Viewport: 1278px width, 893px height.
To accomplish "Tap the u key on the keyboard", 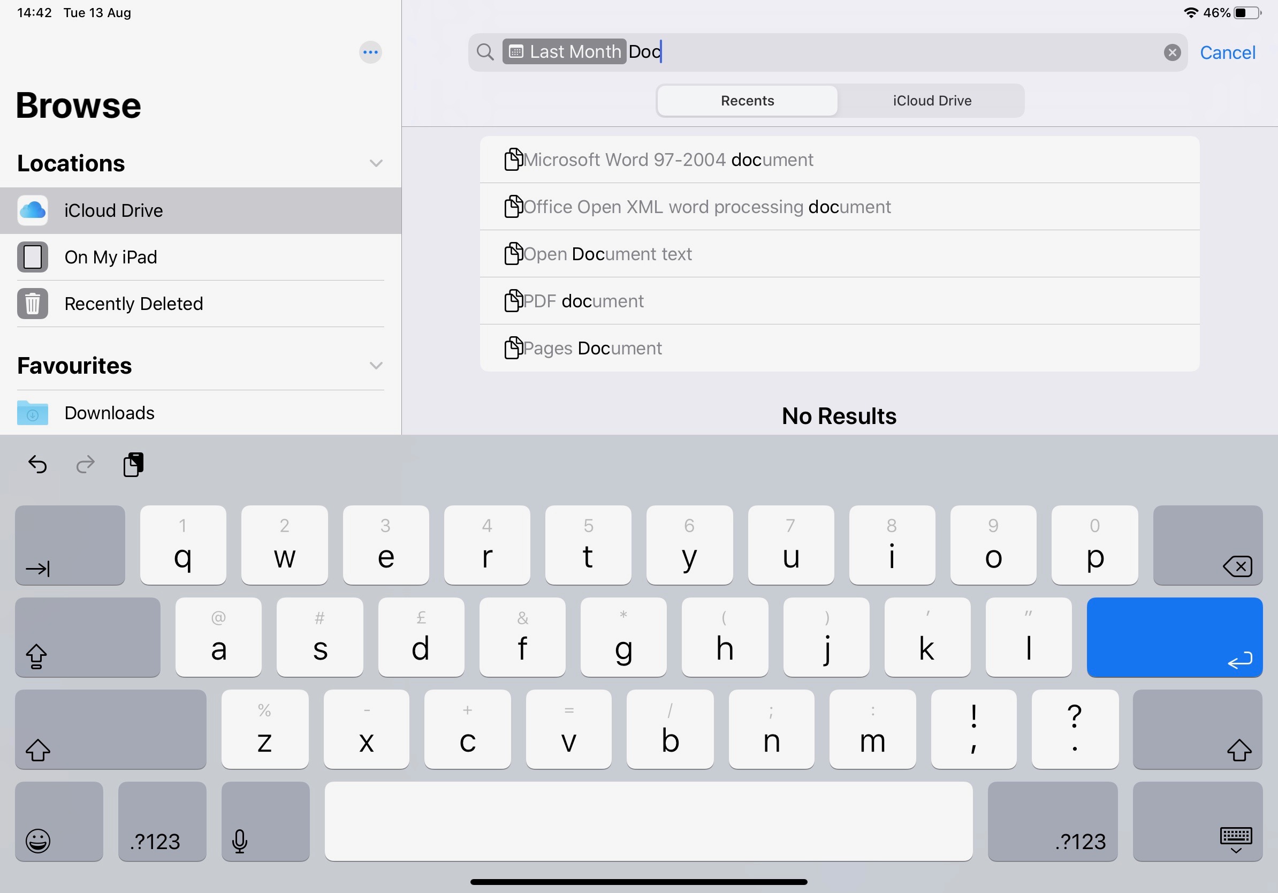I will click(791, 546).
